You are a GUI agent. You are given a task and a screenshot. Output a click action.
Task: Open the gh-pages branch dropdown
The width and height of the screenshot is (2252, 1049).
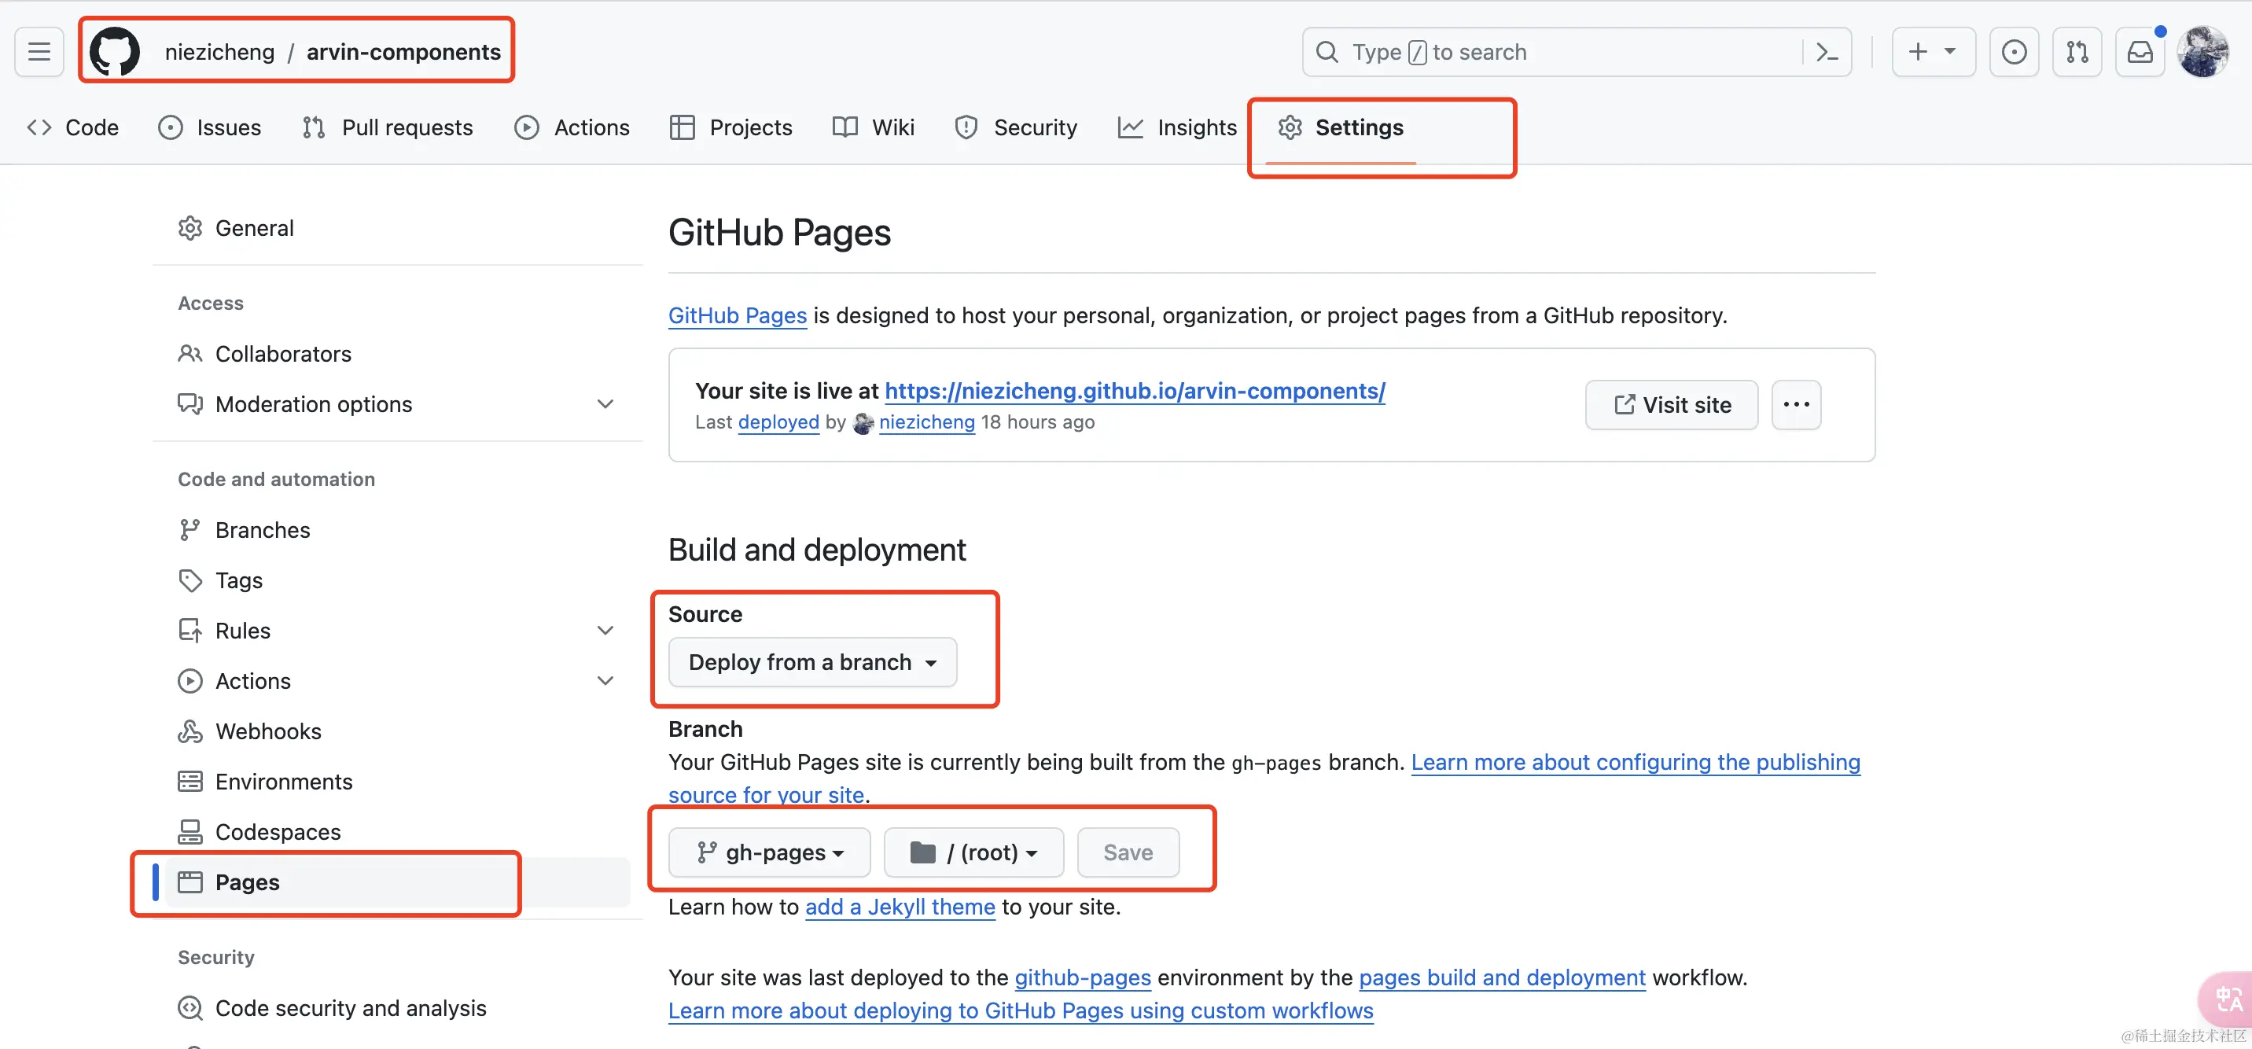coord(769,852)
